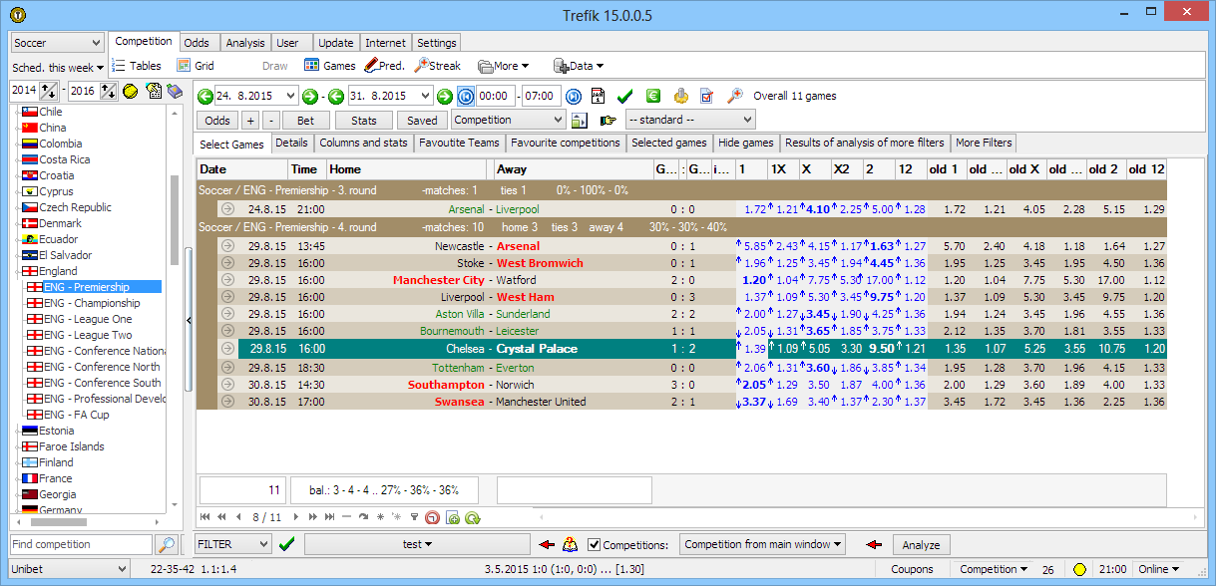Screen dimensions: 1216x586
Task: Click the Games toolbar button
Action: click(x=330, y=66)
